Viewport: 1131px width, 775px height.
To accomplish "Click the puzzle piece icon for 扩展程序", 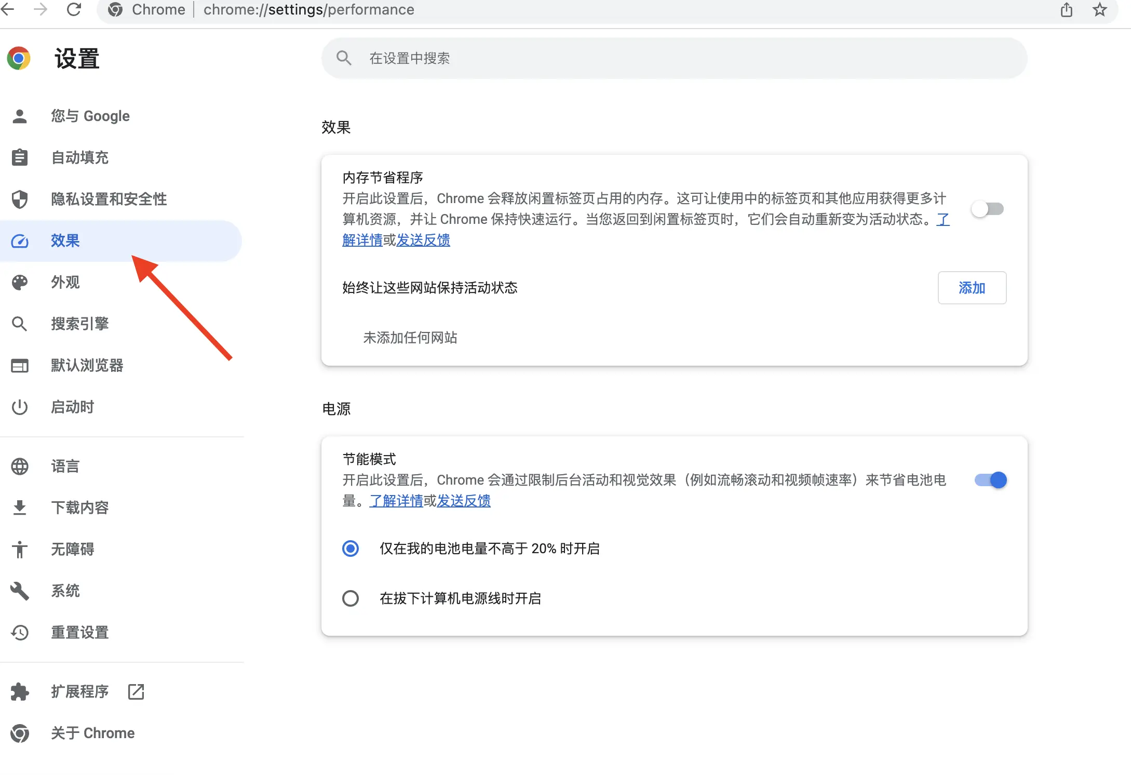I will pos(20,691).
